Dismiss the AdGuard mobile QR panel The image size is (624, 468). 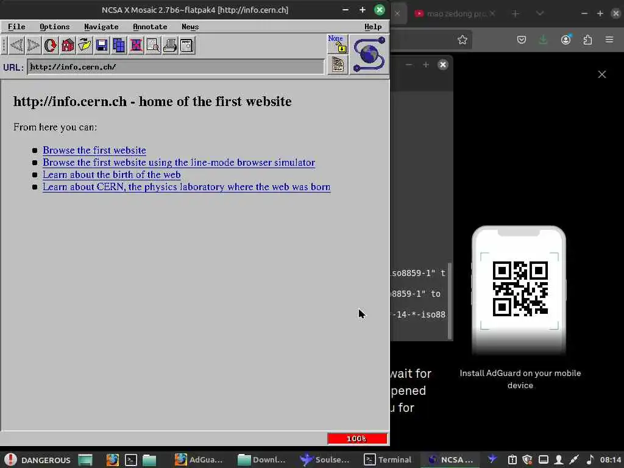click(601, 74)
